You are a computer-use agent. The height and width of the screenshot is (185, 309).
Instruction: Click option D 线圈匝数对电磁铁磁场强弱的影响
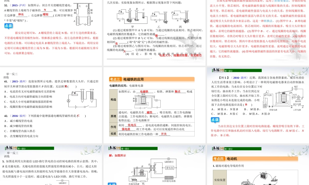click(28, 107)
